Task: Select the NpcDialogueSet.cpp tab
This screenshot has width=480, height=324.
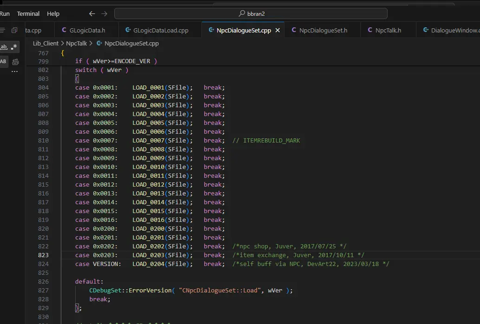Action: (243, 30)
